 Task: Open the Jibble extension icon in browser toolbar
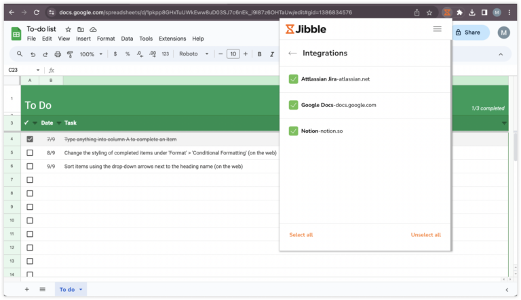click(447, 13)
